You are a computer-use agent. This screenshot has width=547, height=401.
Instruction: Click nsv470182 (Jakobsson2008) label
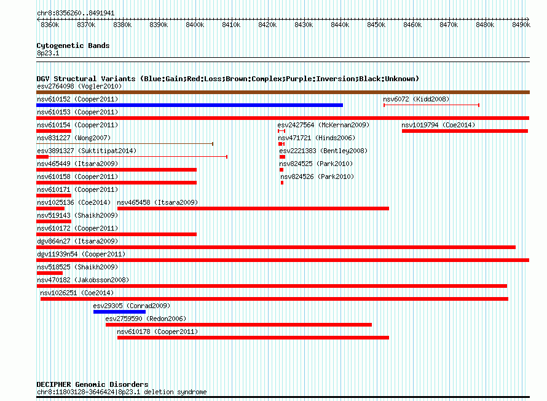[83, 280]
